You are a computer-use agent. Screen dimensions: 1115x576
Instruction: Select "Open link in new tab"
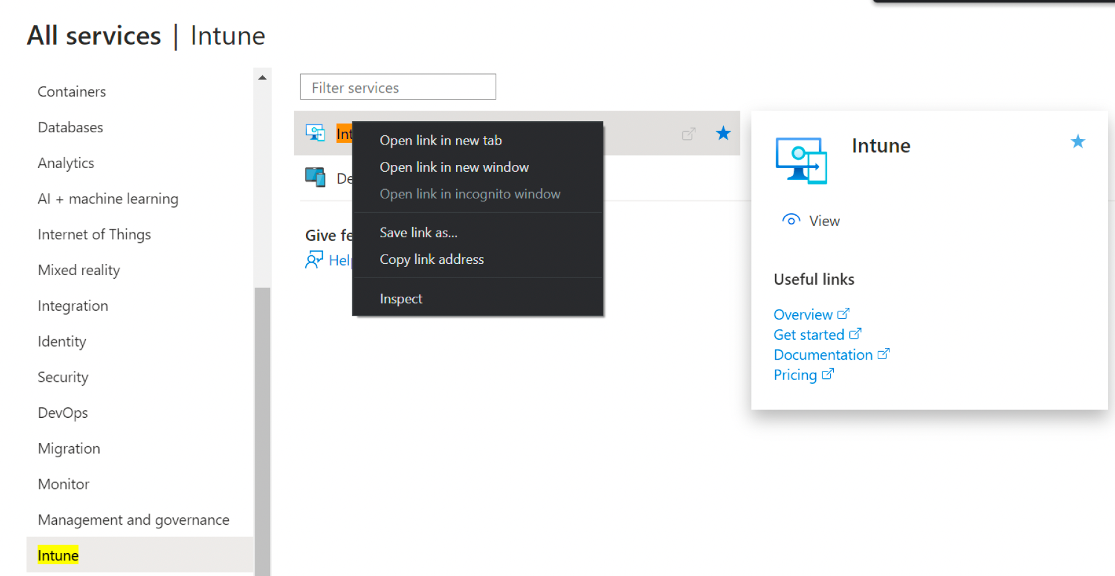[x=440, y=140]
